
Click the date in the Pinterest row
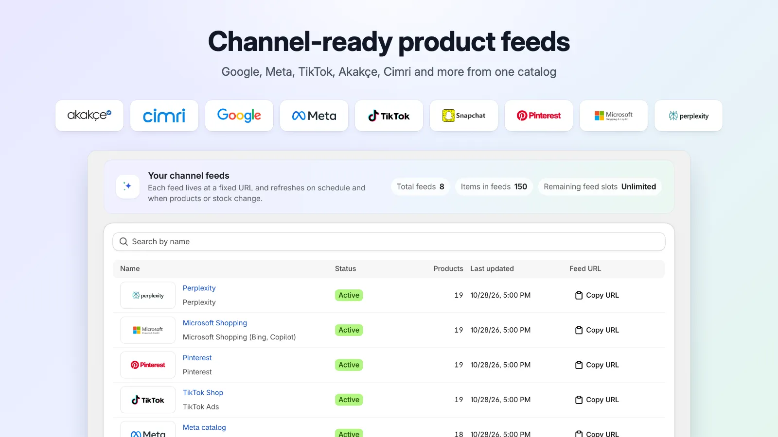[x=500, y=365]
